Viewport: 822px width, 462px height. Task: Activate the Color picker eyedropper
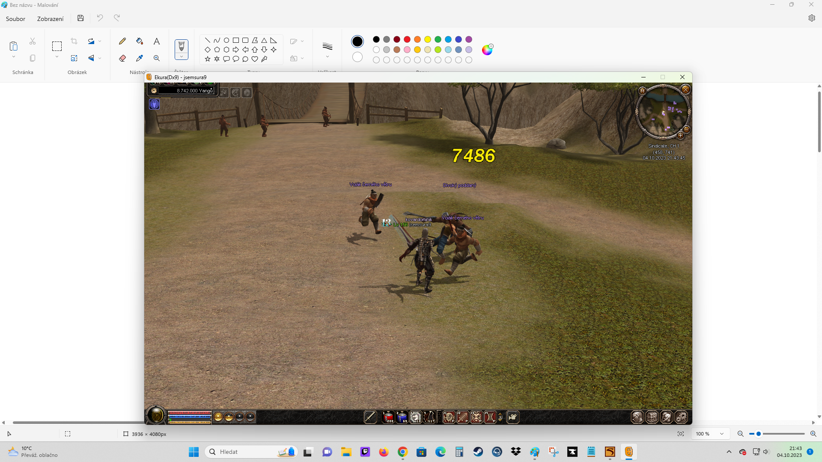pyautogui.click(x=140, y=58)
